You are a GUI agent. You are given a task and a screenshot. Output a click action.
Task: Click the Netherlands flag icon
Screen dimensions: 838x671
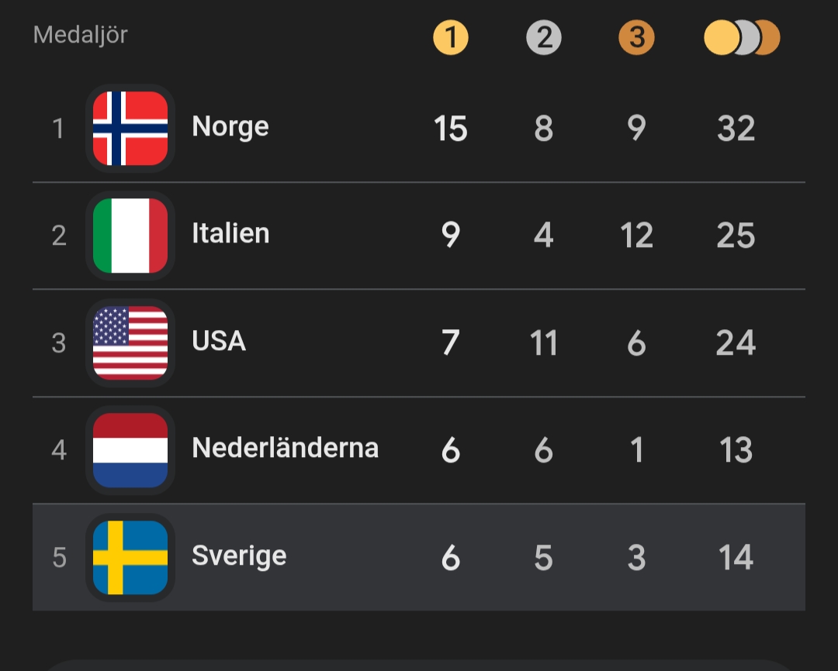pyautogui.click(x=130, y=450)
